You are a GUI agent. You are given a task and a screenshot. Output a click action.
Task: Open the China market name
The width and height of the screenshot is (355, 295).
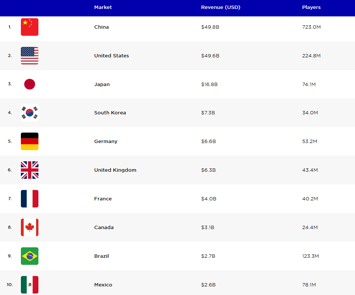(101, 27)
